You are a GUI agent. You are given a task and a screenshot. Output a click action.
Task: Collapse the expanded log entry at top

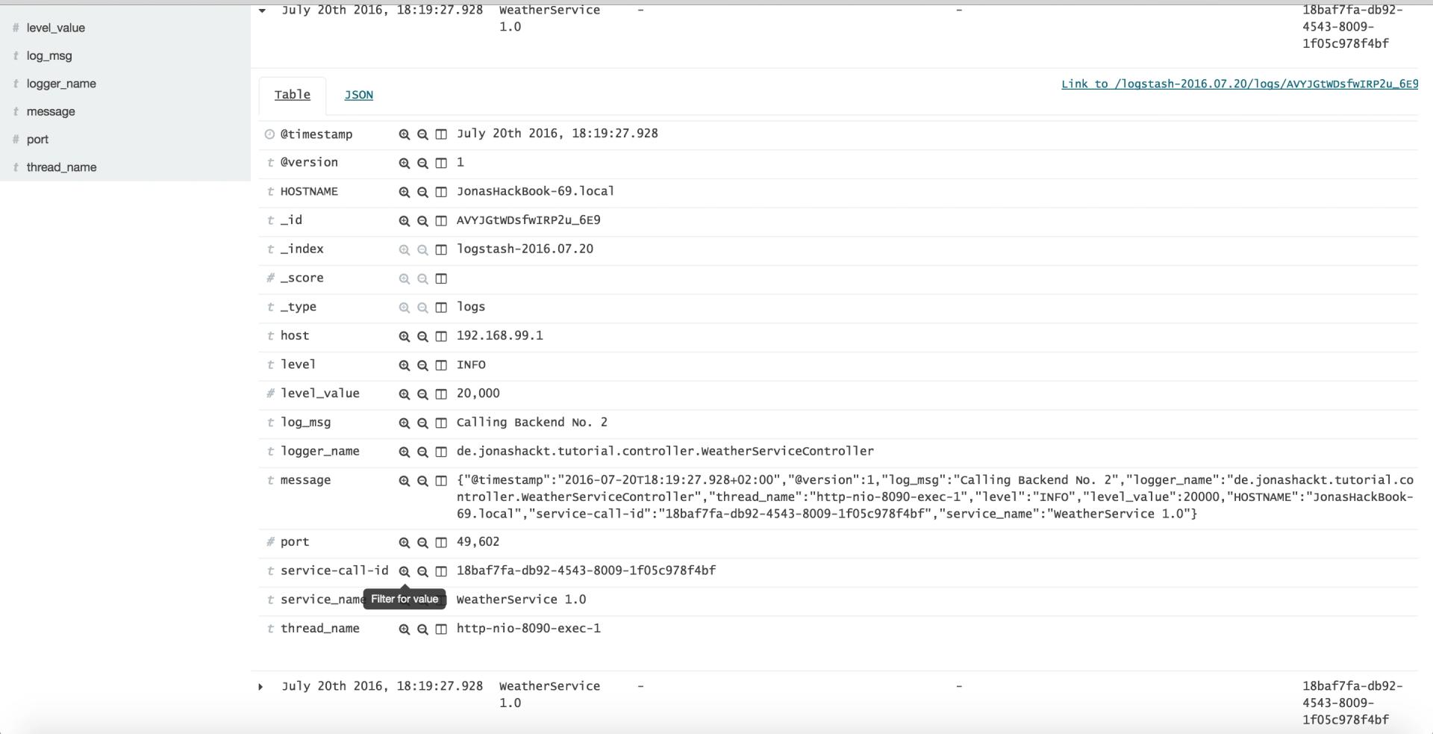pos(262,10)
